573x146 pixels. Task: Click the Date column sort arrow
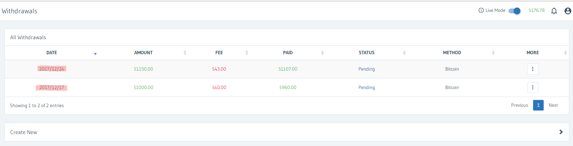click(95, 54)
